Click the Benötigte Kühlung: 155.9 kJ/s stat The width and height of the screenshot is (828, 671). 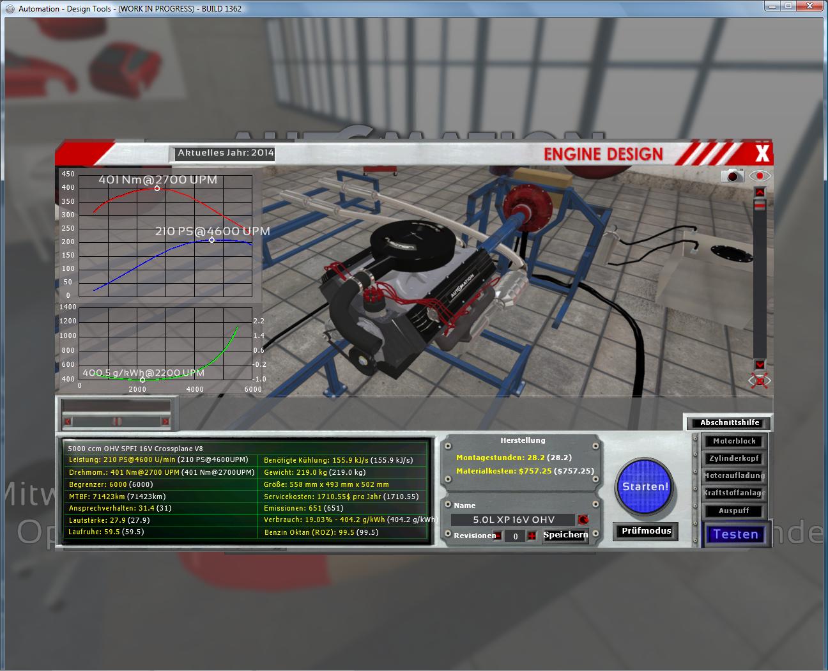click(x=338, y=460)
